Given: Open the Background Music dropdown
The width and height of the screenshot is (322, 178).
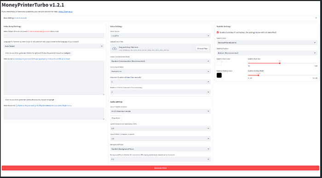Looking at the screenshot, I should 160,149.
